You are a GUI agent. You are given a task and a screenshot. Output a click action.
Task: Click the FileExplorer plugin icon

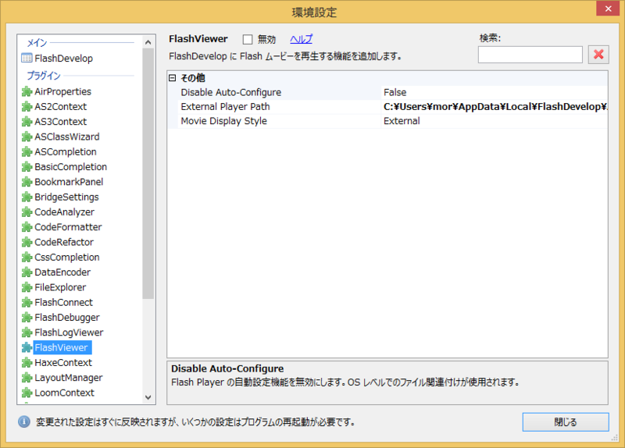tap(27, 287)
